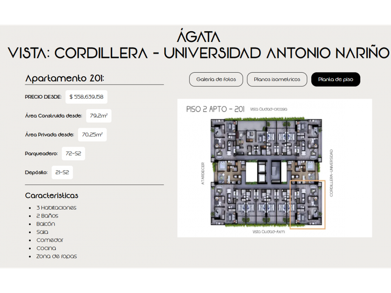391x293 pixels.
Task: Click the Características heading
Action: 52,196
